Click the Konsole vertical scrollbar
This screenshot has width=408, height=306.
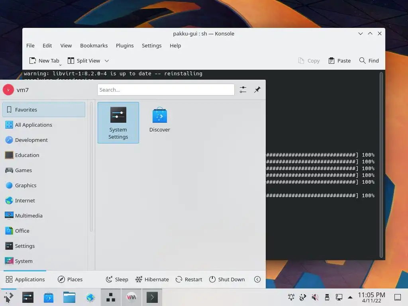(x=381, y=165)
